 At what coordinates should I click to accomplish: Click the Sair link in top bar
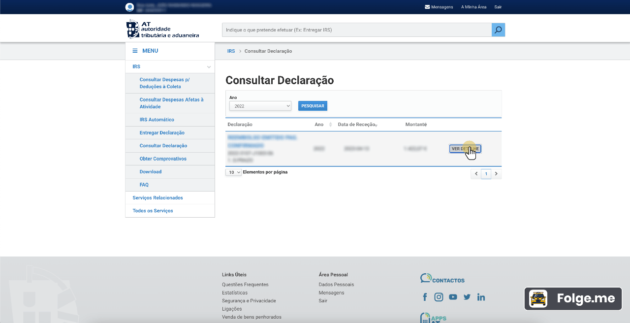pos(498,7)
